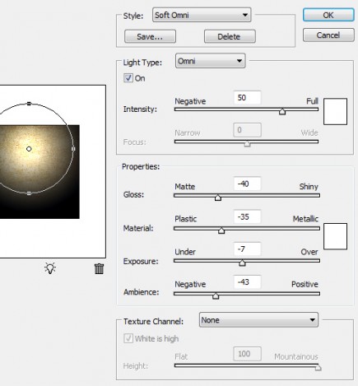
Task: Click the Height slider thumb
Action: coord(318,368)
